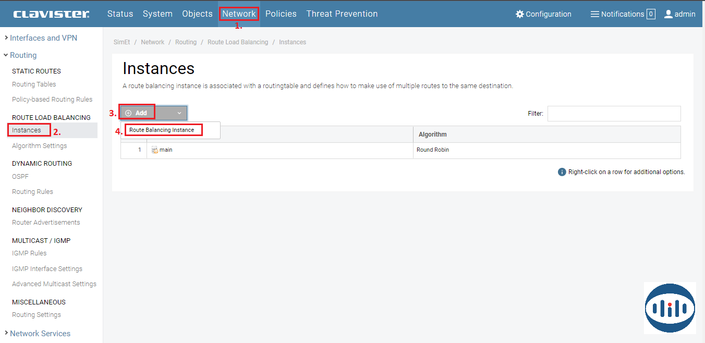Click the plus icon on Add button
705x343 pixels.
click(128, 113)
